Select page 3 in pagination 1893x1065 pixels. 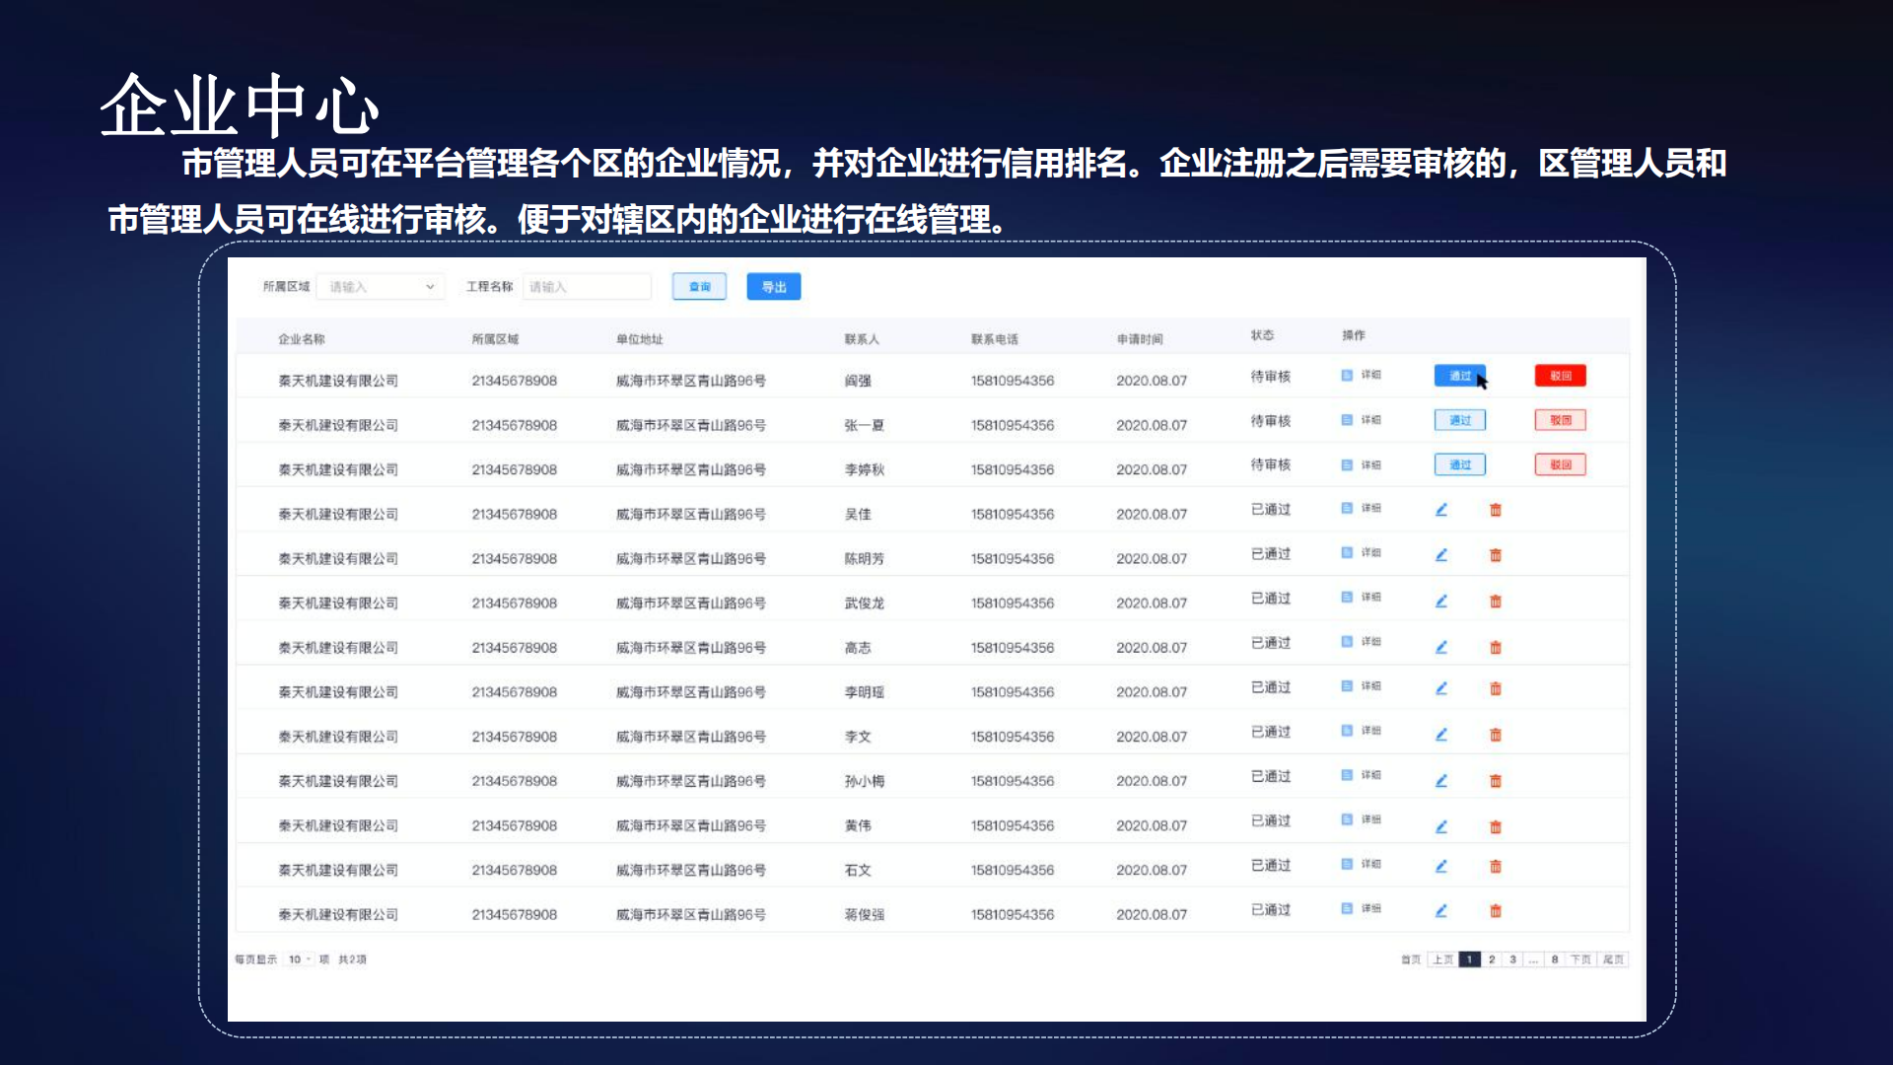pos(1512,958)
